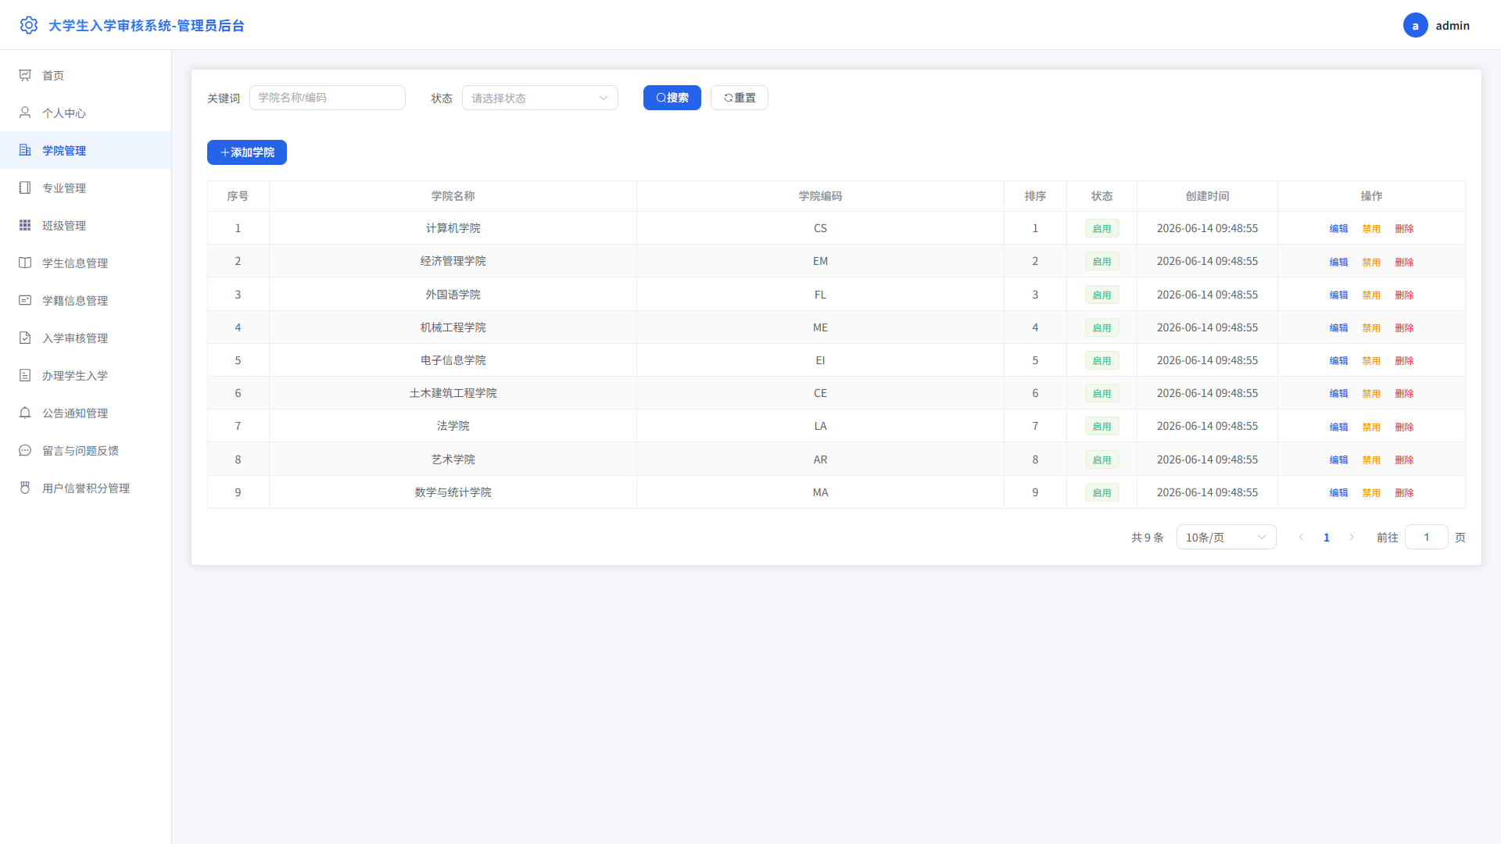Click the gear icon beside the system title
Screen dimensions: 1501x844
[29, 25]
